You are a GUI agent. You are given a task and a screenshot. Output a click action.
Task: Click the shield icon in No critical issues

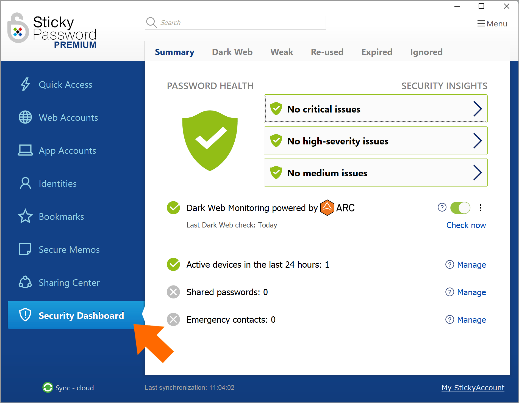(x=276, y=109)
